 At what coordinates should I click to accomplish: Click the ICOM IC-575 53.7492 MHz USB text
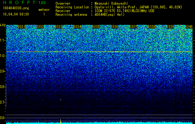[124, 11]
